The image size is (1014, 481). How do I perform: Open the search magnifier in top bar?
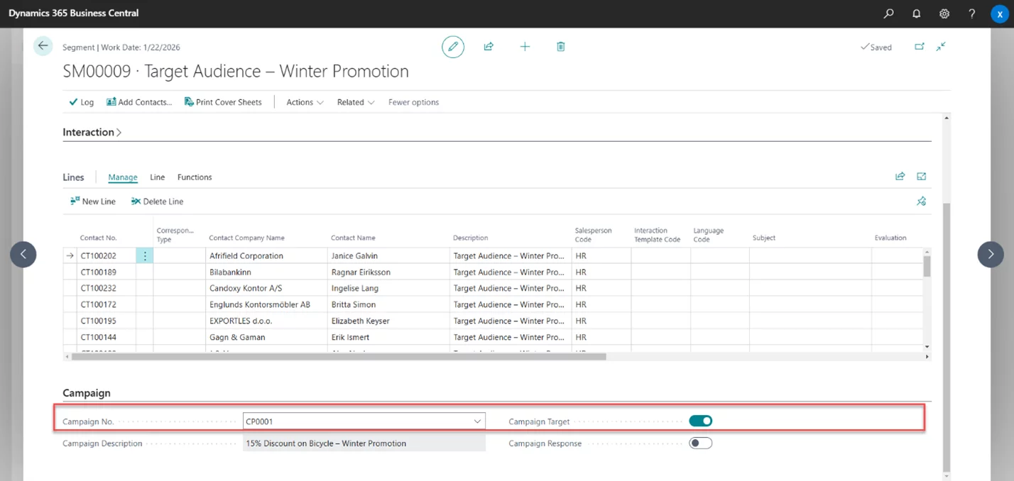[888, 13]
